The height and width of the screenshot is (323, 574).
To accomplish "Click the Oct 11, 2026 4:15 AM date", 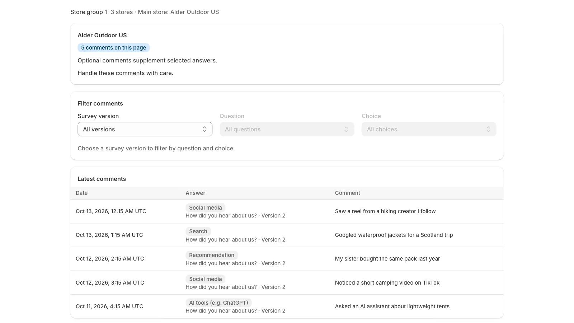I will click(109, 306).
